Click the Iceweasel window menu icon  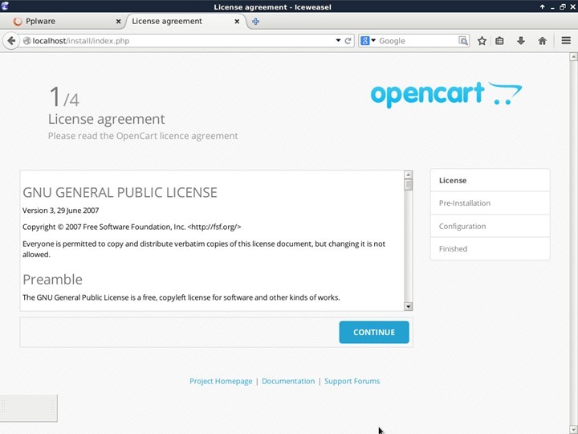pos(5,6)
